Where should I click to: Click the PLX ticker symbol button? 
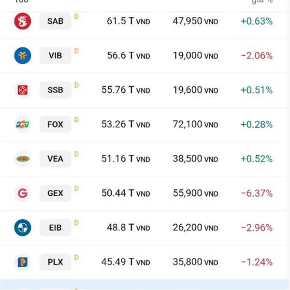tap(55, 262)
